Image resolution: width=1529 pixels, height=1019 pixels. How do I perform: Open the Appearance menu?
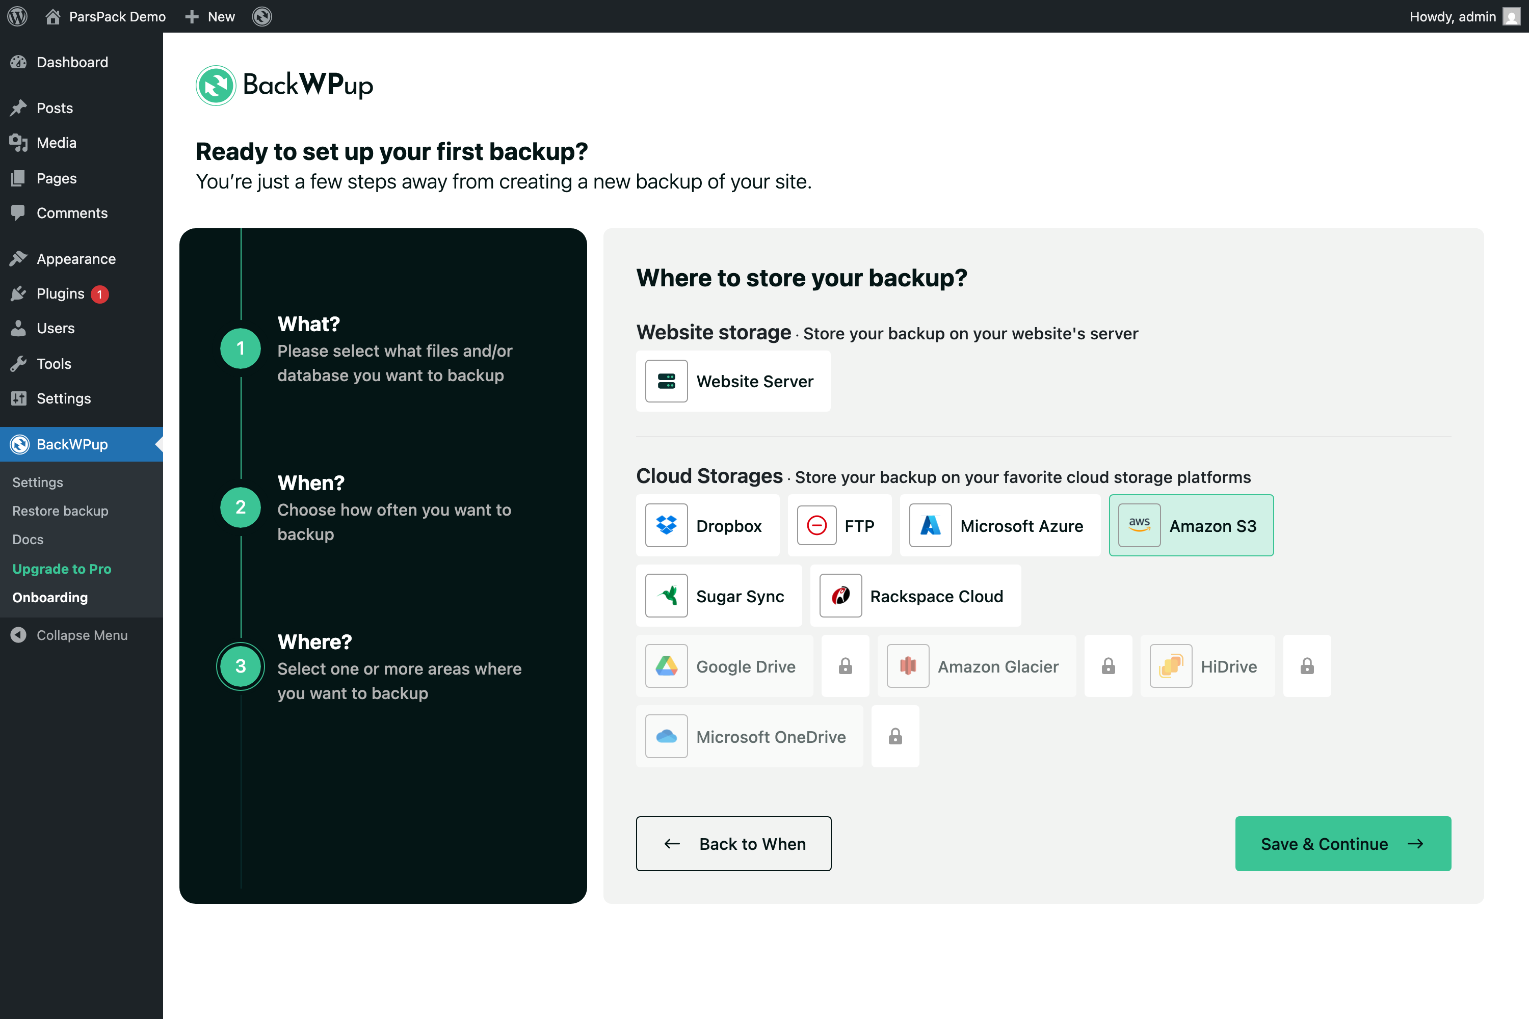click(76, 259)
